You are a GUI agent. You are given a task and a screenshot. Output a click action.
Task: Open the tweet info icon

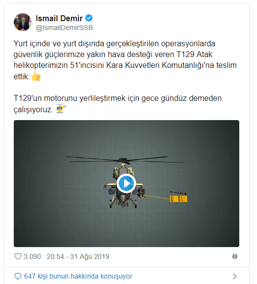235,256
